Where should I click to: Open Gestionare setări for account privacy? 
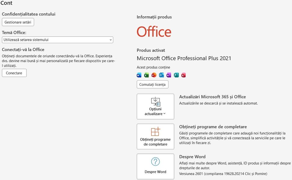[x=18, y=22]
